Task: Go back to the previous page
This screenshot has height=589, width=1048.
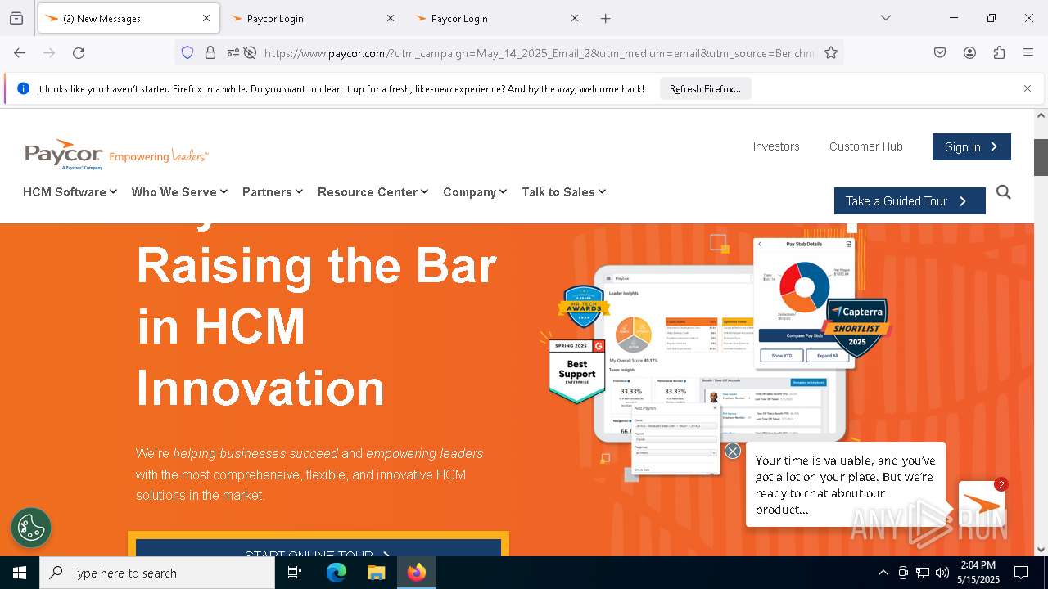Action: pyautogui.click(x=20, y=53)
